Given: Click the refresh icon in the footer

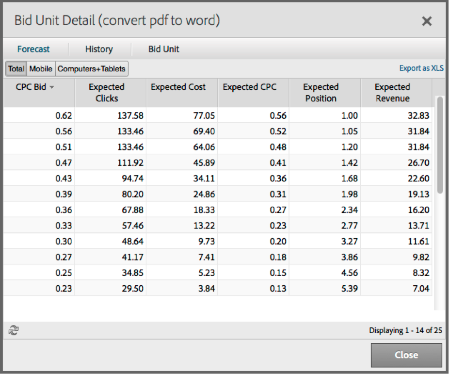Looking at the screenshot, I should click(x=14, y=331).
